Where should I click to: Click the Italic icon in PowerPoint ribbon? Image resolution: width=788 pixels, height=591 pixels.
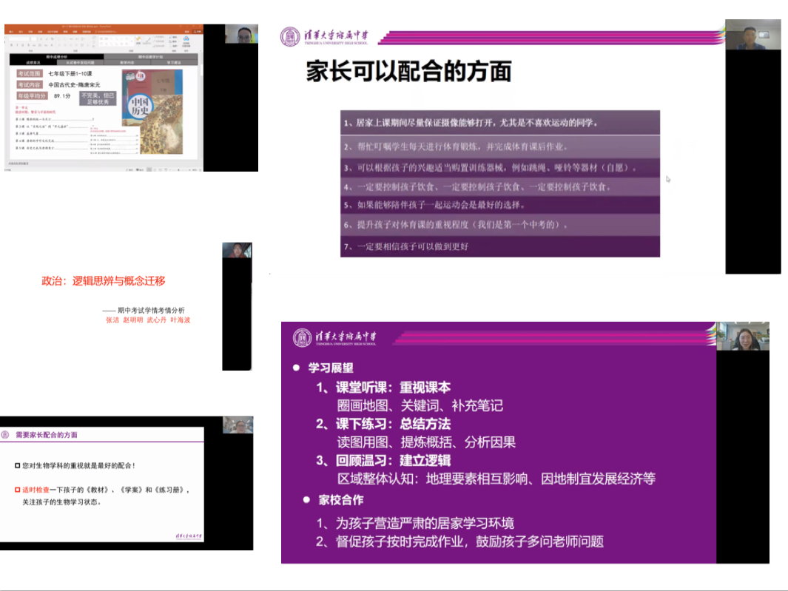click(17, 45)
